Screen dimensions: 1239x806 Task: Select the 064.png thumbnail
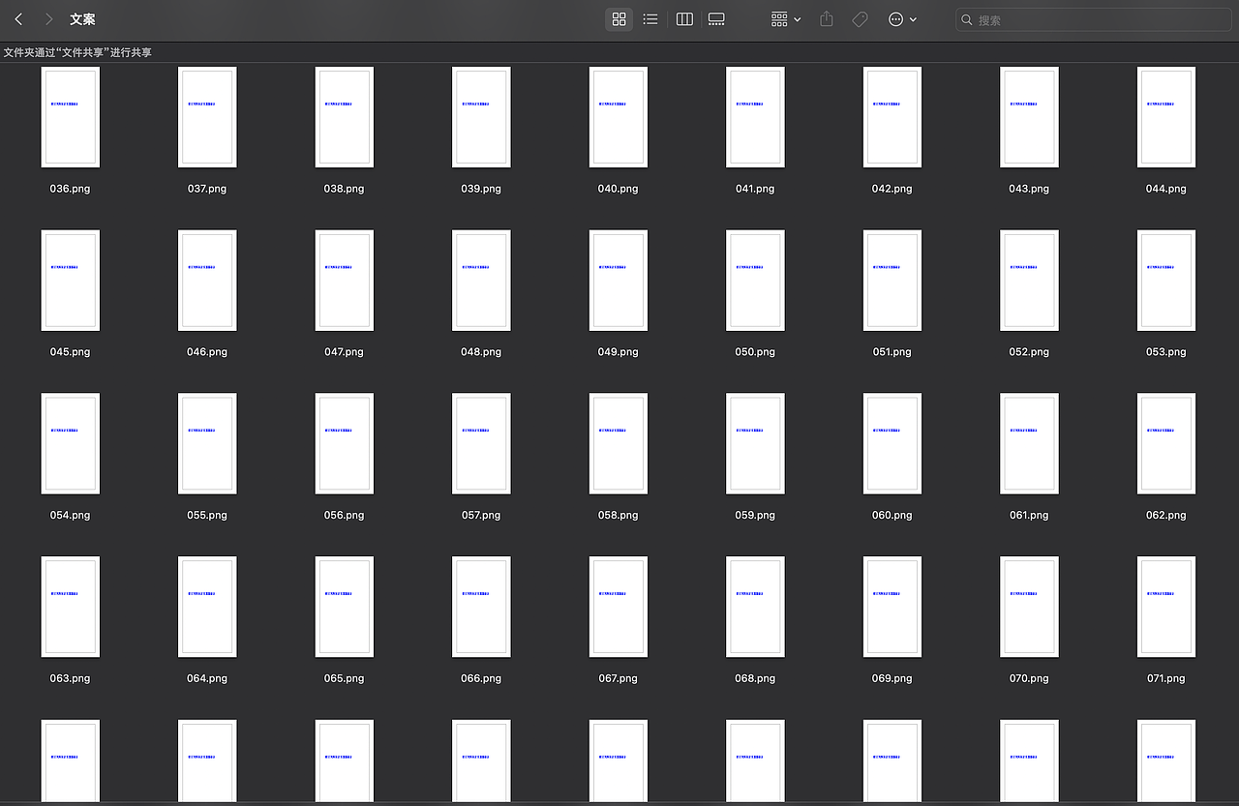tap(207, 607)
